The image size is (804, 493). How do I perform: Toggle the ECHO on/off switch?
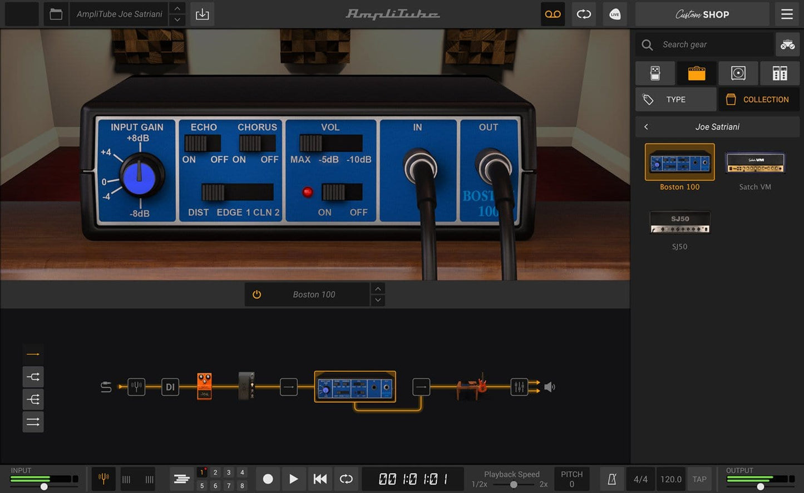click(203, 144)
